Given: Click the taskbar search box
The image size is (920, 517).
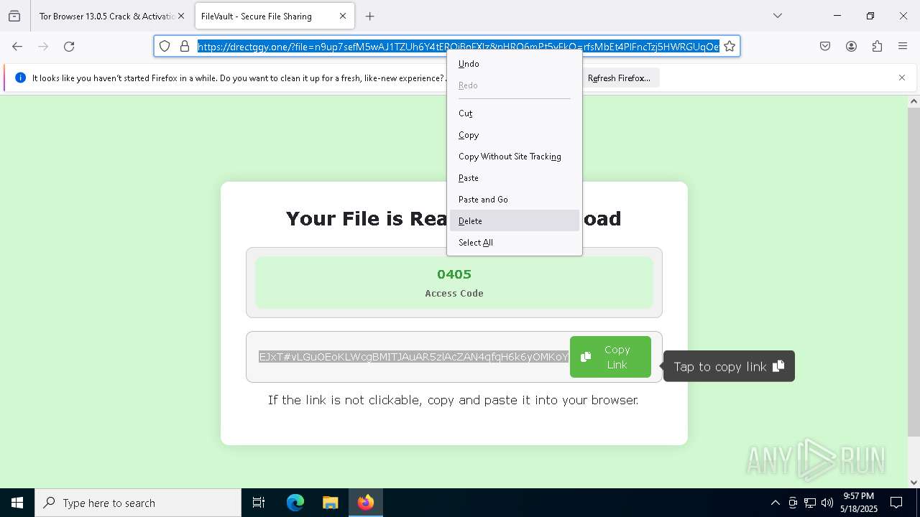Looking at the screenshot, I should tap(138, 503).
